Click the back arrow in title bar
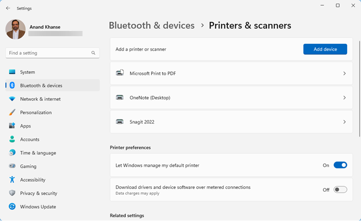The image size is (361, 221). (x=8, y=8)
